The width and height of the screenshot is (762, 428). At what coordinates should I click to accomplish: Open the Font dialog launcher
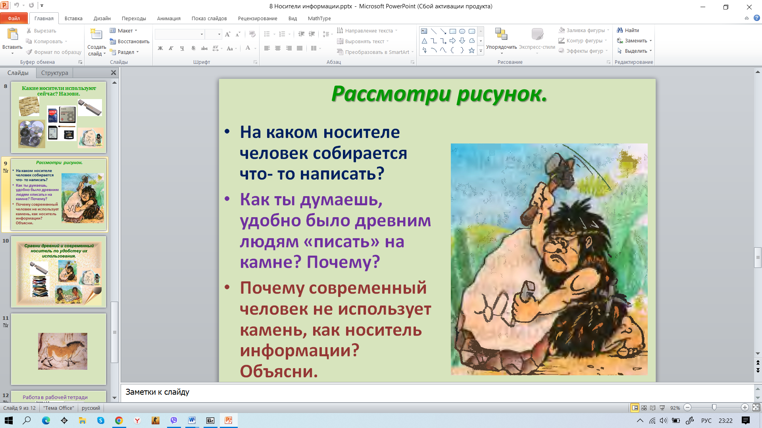click(255, 62)
